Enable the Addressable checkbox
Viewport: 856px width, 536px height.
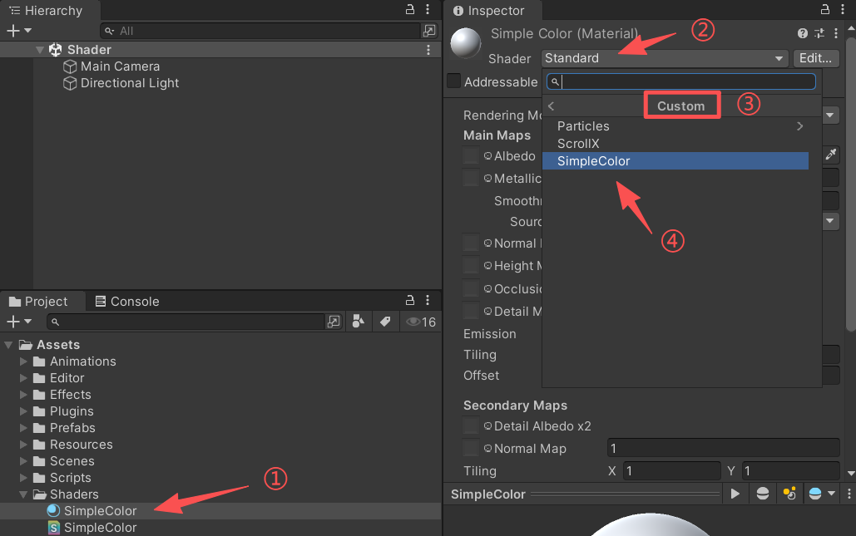click(453, 81)
